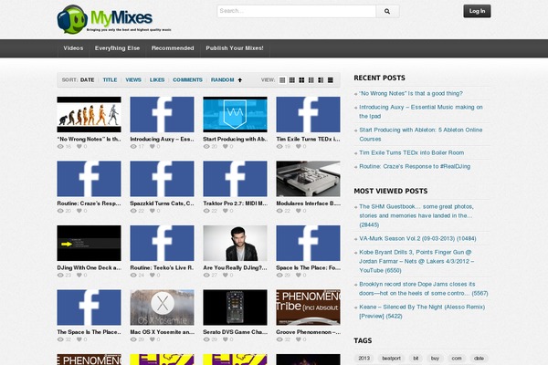The width and height of the screenshot is (548, 365).
Task: Click the com tag
Action: click(x=457, y=359)
